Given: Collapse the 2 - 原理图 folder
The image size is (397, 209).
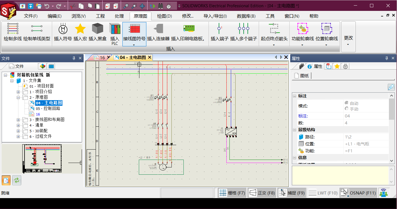Looking at the screenshot, I should click(18, 97).
